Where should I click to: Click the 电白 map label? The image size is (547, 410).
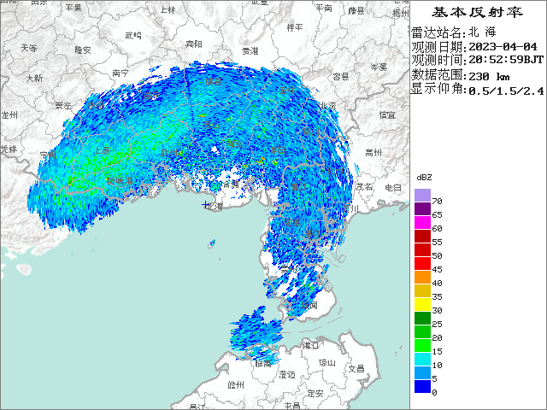tap(393, 188)
